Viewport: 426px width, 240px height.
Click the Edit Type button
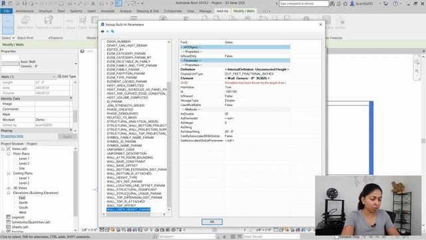pyautogui.click(x=67, y=77)
